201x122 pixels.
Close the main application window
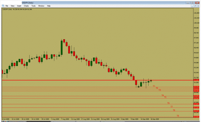(x=197, y=3)
